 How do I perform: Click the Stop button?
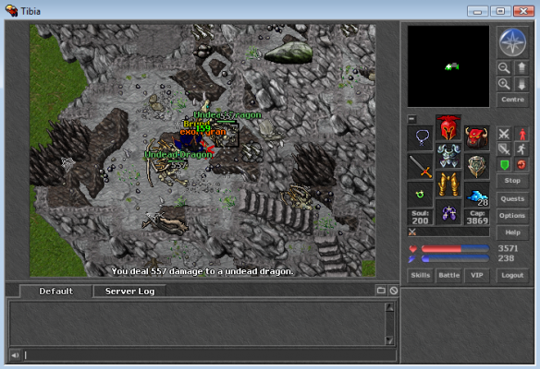[x=513, y=181]
